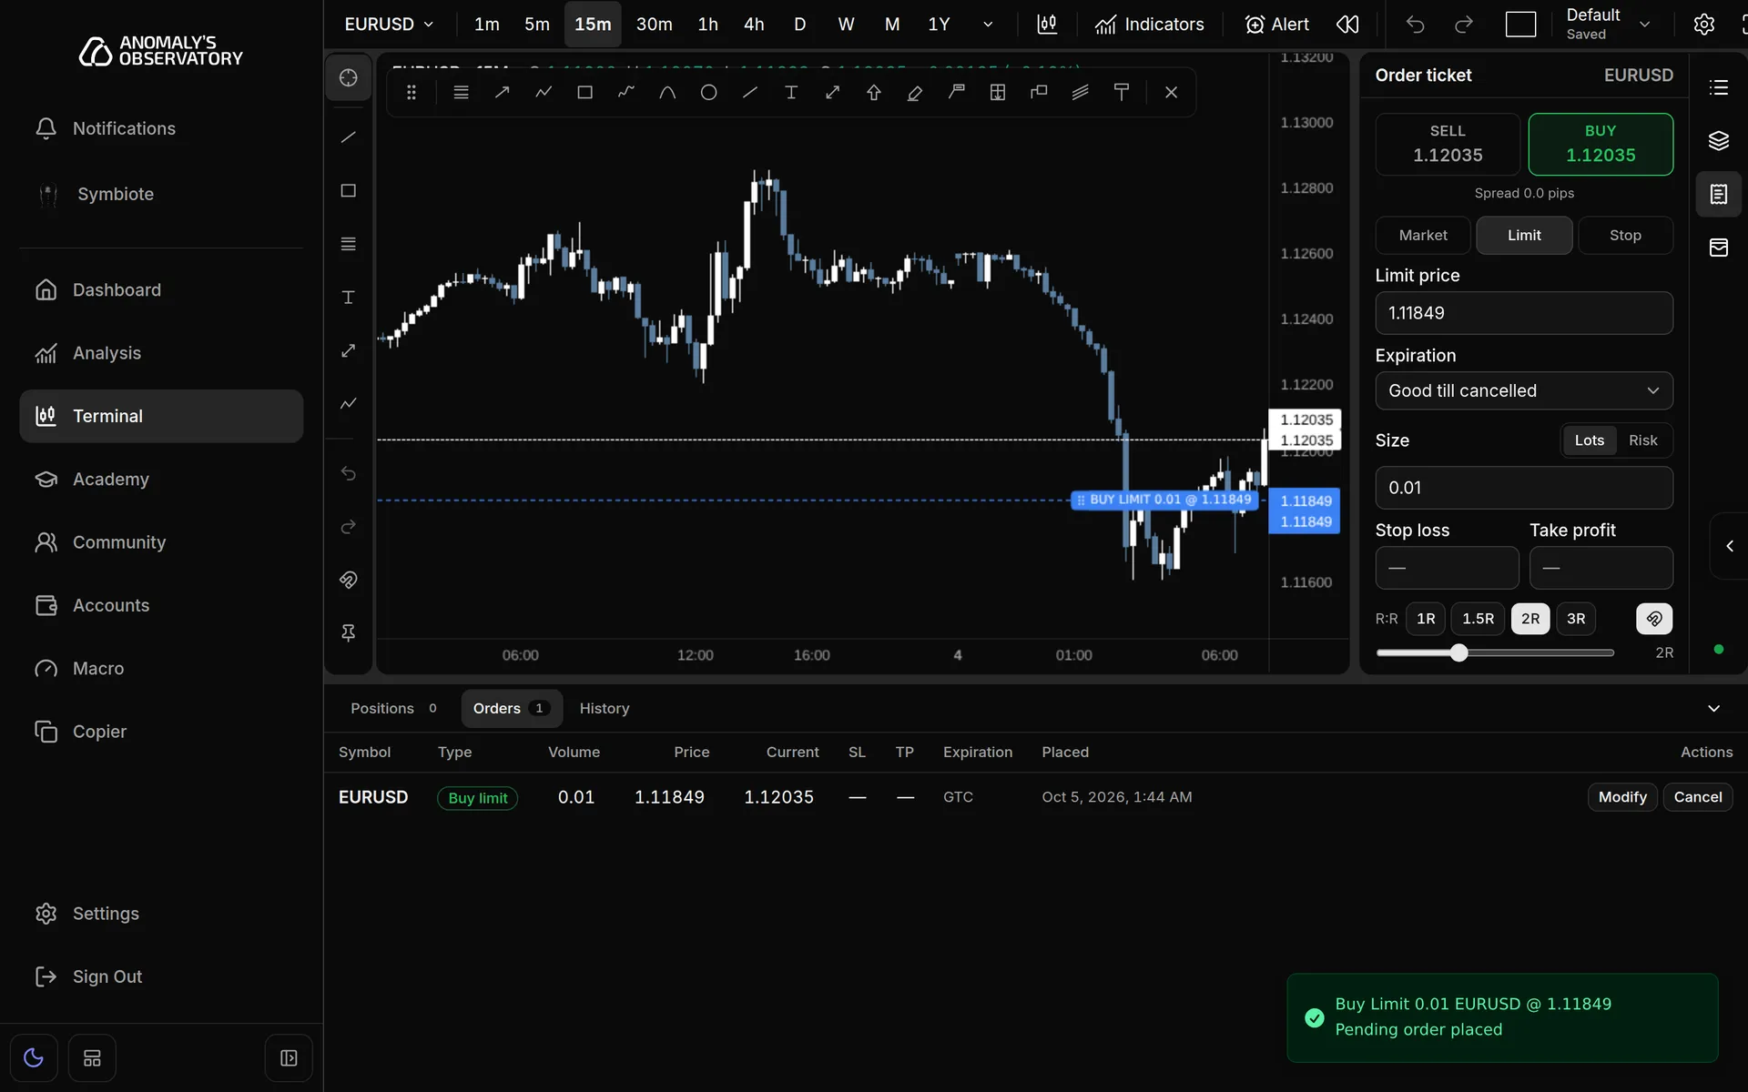
Task: Click the pin icon in left toolbar
Action: (x=348, y=633)
